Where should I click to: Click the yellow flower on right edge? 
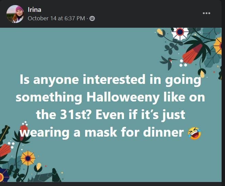point(218,46)
